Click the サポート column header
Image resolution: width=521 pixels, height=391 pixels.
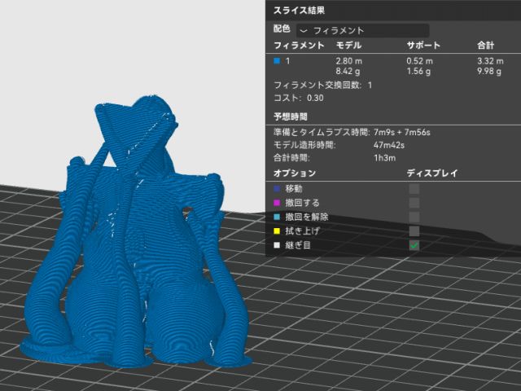pos(423,45)
